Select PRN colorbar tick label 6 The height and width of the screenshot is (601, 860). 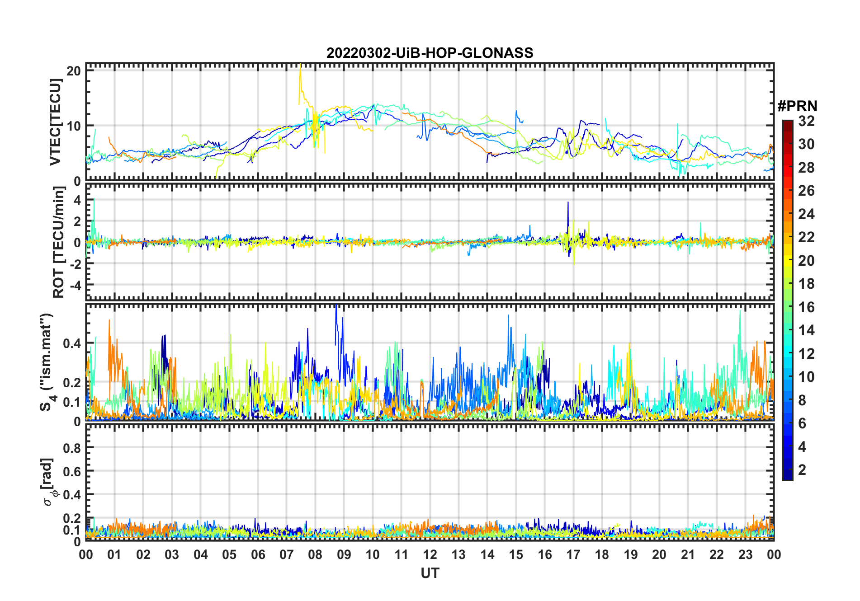pos(802,423)
